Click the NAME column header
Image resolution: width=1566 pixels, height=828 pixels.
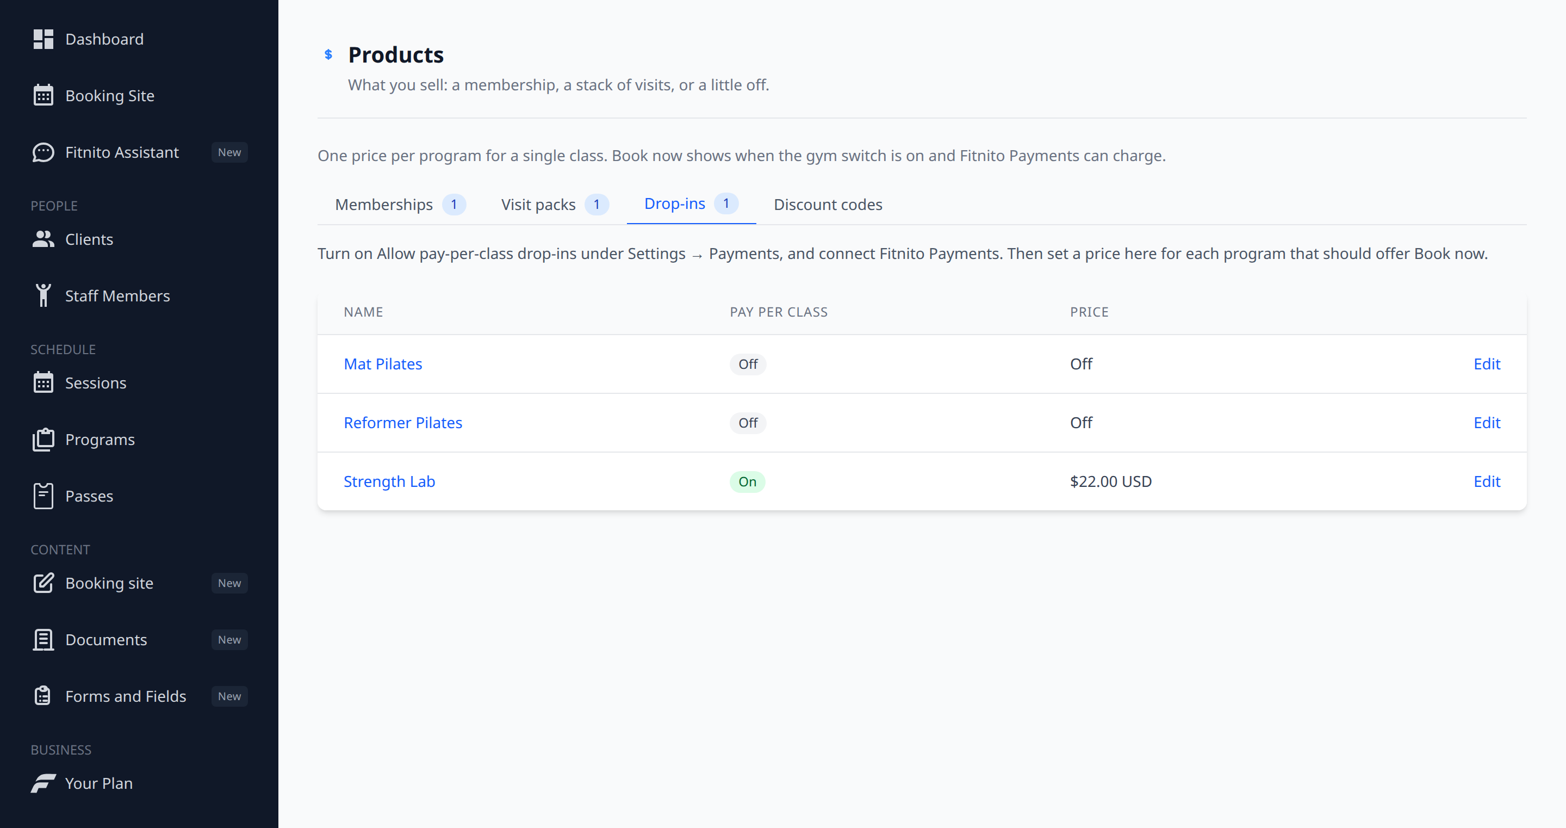(x=363, y=312)
